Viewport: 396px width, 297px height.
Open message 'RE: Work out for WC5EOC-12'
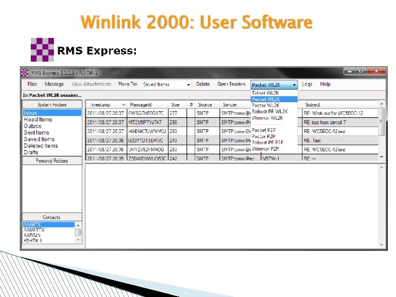333,113
